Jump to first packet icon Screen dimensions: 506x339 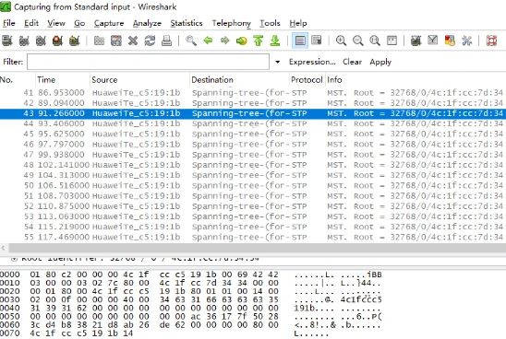coord(259,41)
